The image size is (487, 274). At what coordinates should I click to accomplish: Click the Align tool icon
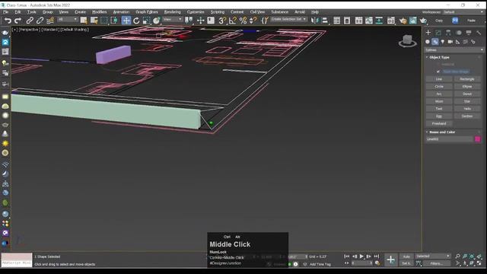(325, 21)
